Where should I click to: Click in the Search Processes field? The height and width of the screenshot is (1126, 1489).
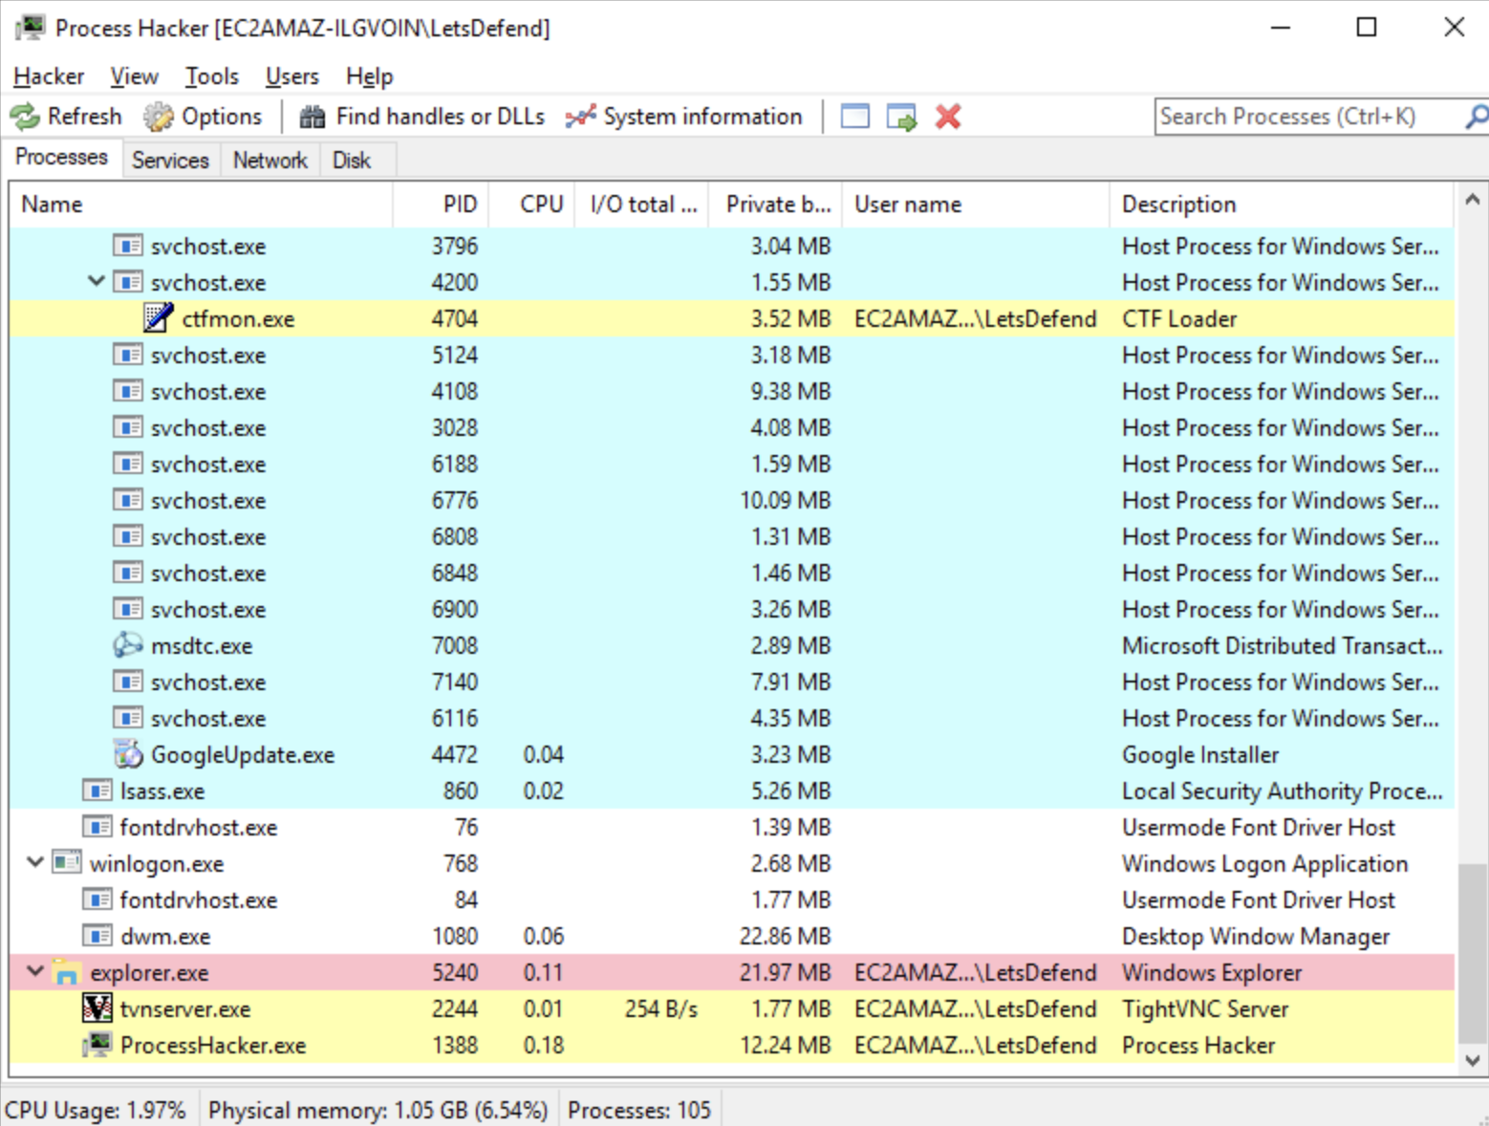(x=1308, y=117)
